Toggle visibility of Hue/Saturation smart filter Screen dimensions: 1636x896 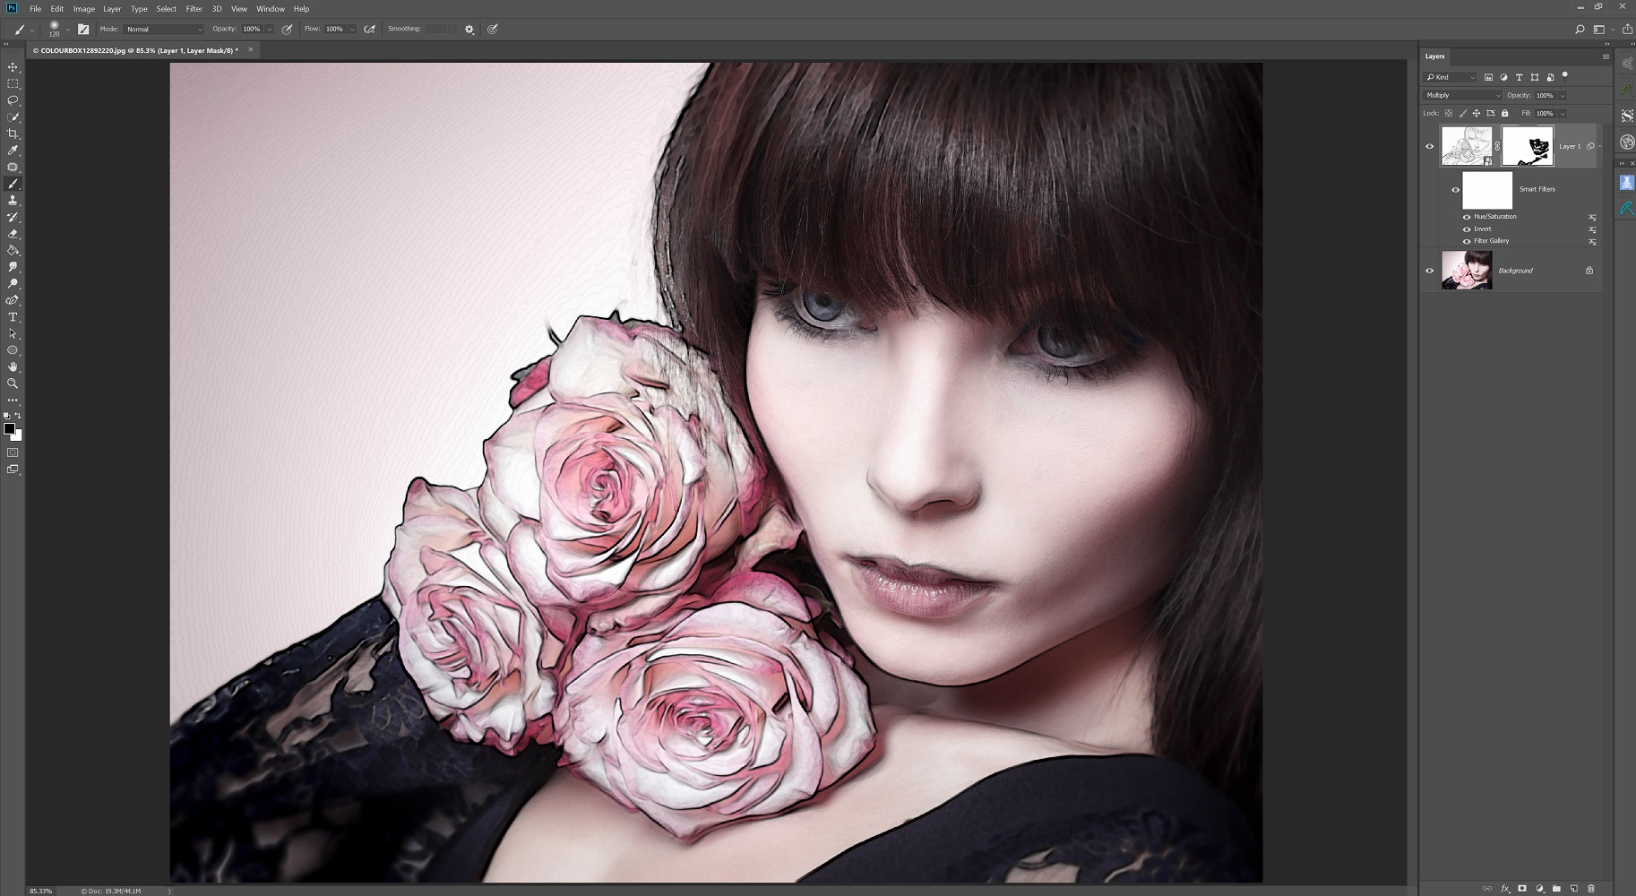[x=1467, y=217]
